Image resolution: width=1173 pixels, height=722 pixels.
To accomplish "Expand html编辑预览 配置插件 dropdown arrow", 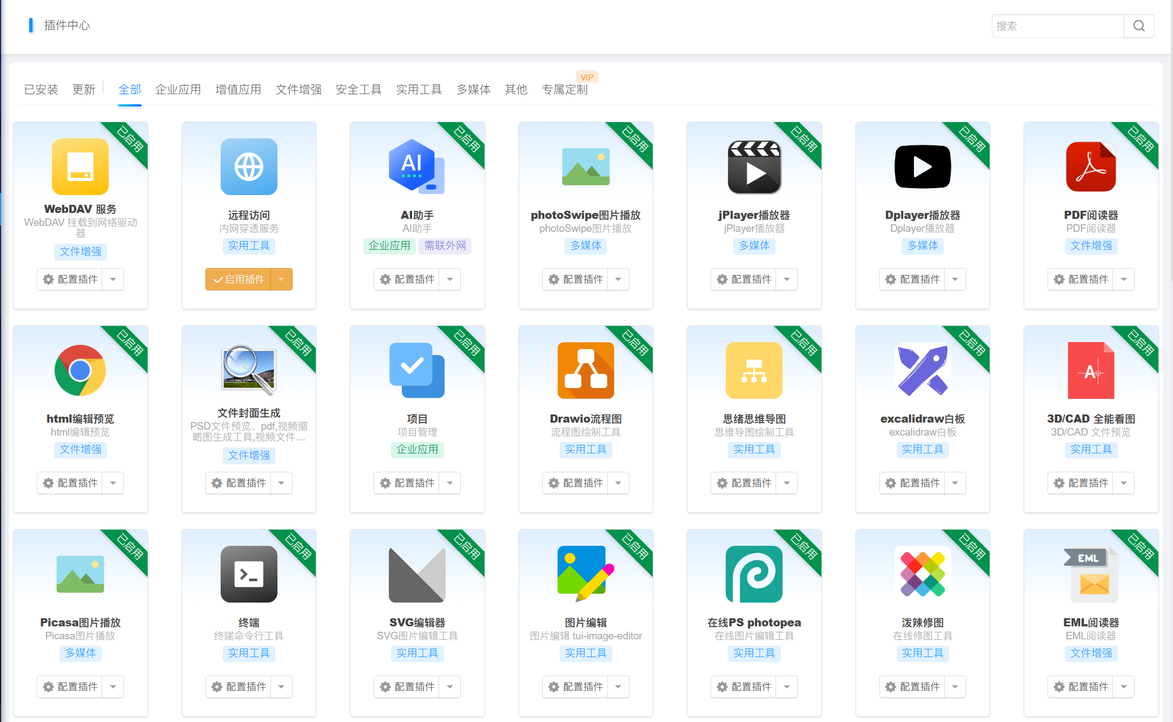I will point(113,483).
